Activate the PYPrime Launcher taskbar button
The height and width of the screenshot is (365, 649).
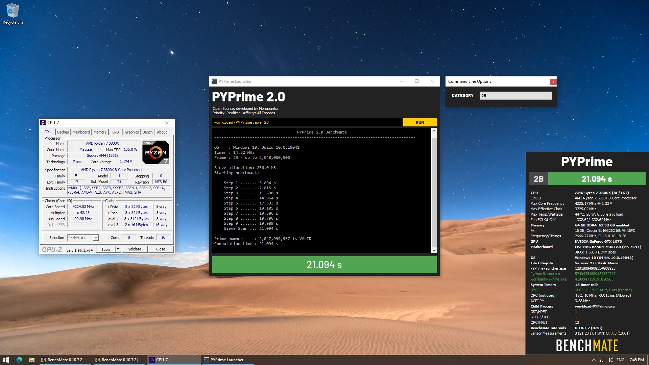(228, 360)
